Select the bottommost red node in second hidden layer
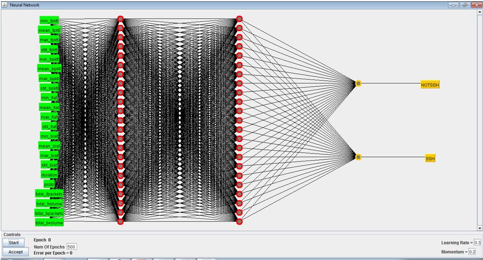The width and height of the screenshot is (483, 260). (x=239, y=222)
